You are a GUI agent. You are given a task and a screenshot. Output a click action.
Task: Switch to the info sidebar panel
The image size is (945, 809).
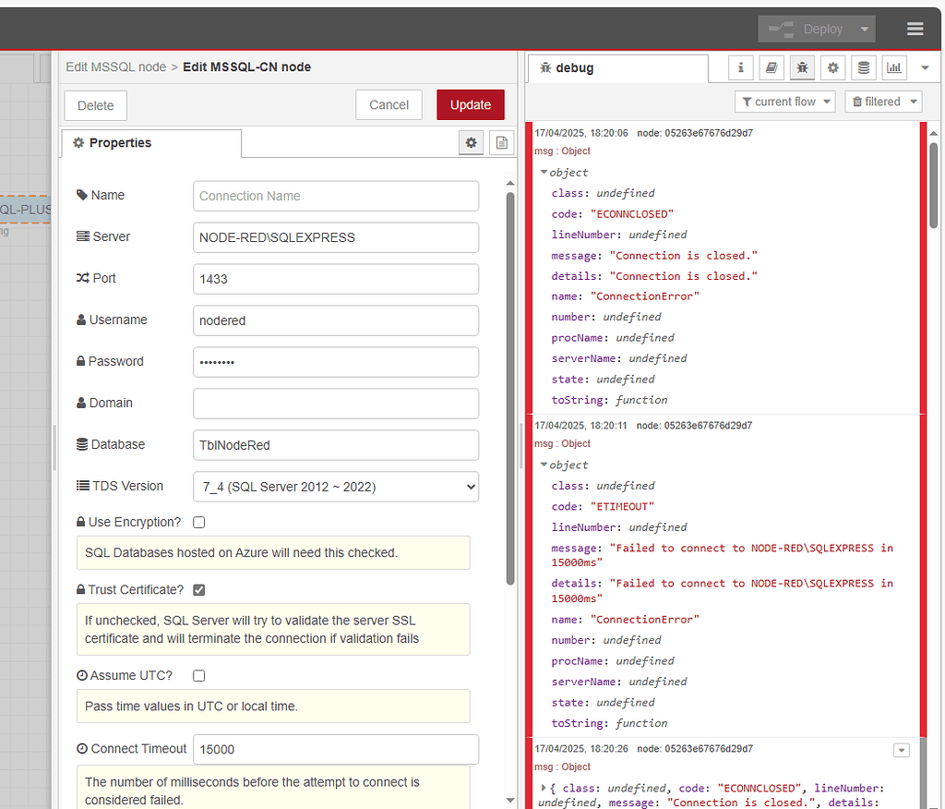click(741, 67)
